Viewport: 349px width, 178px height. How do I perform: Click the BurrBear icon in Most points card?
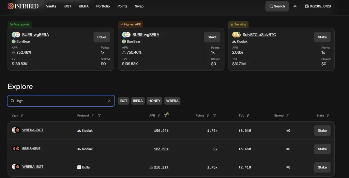pos(13,41)
